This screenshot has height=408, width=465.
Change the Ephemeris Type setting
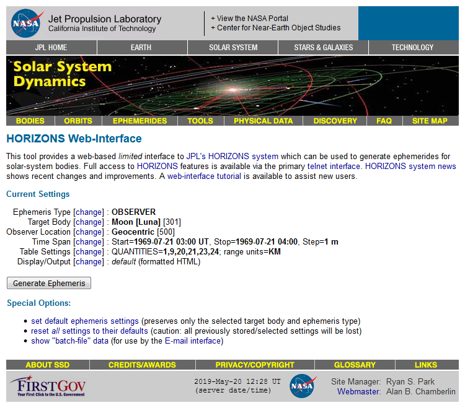coord(89,212)
